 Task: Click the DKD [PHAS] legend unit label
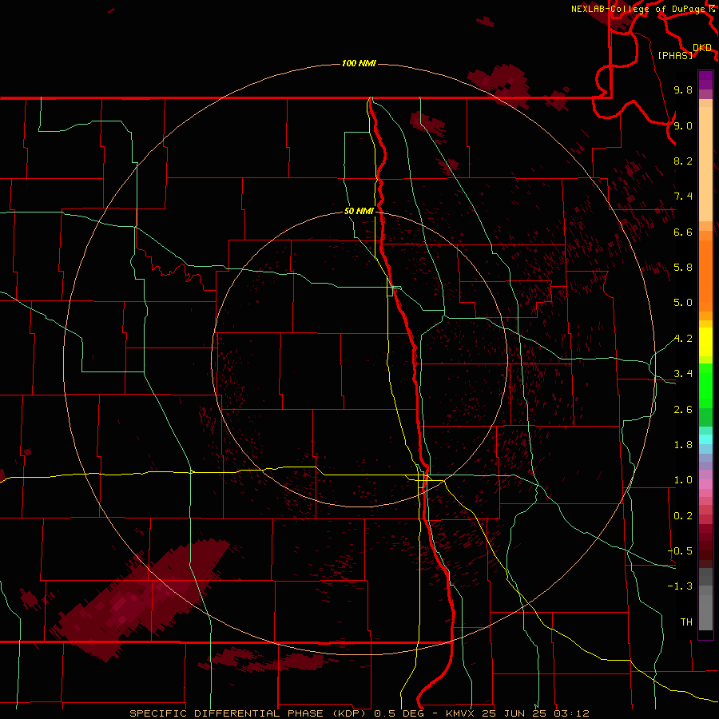pyautogui.click(x=684, y=51)
